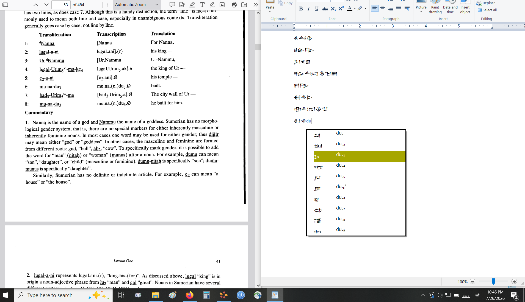Open the Automatic Zoom dropdown
The width and height of the screenshot is (525, 302).
point(137,5)
